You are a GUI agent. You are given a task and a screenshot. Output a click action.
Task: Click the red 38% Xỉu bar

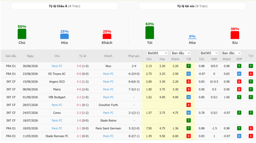click(x=235, y=35)
